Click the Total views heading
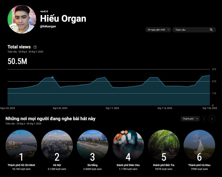 (x=19, y=47)
